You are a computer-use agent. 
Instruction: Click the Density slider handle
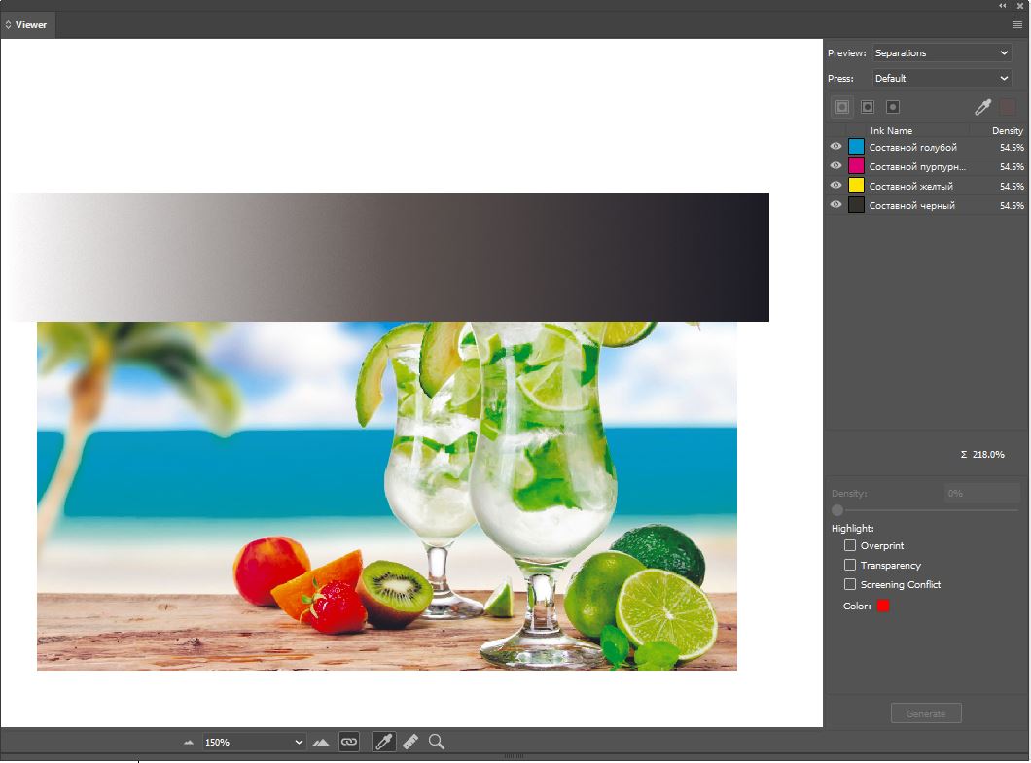coord(837,510)
